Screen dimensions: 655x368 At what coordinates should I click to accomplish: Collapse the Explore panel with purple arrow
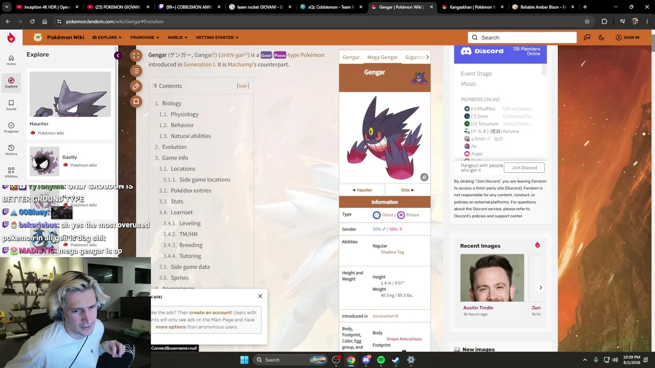pyautogui.click(x=118, y=55)
